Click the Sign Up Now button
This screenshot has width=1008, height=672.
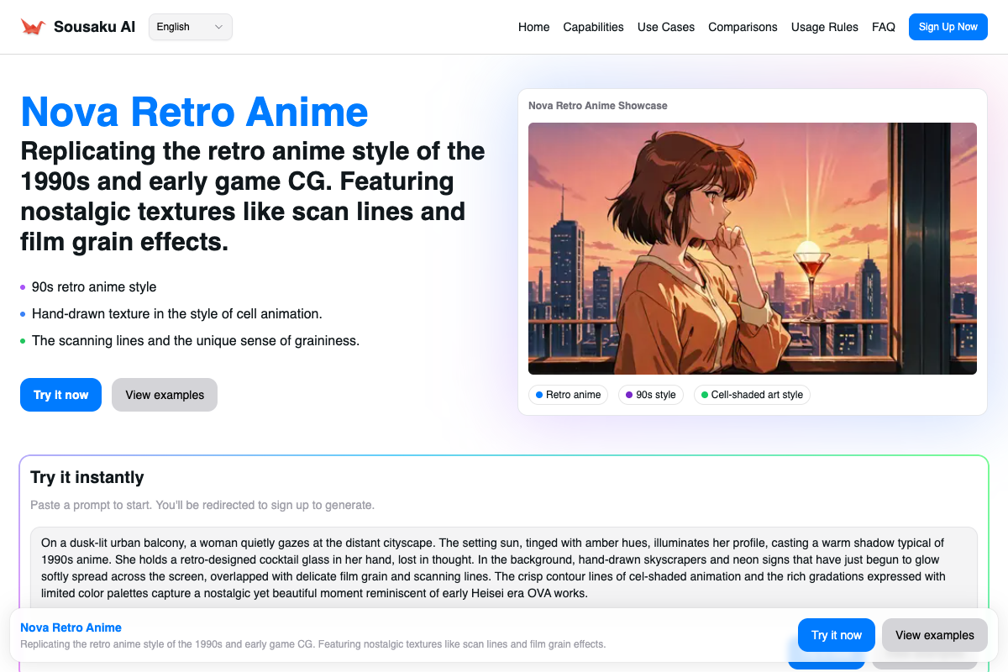coord(948,26)
